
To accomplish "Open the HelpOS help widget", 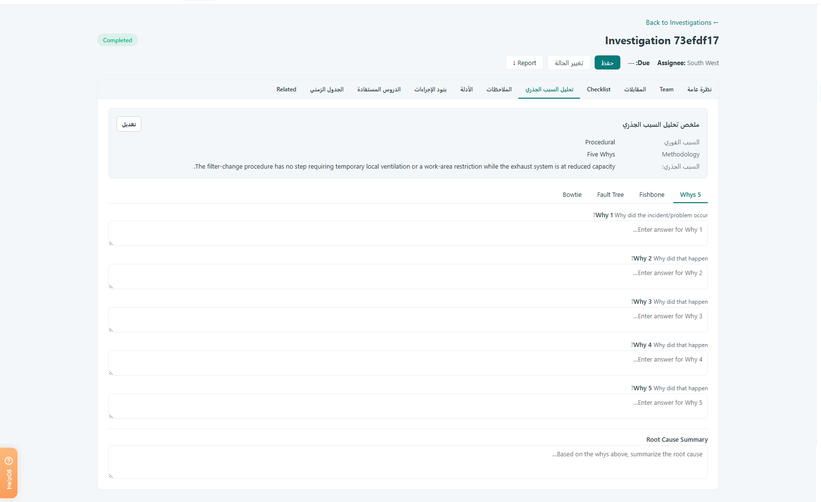I will click(x=9, y=473).
